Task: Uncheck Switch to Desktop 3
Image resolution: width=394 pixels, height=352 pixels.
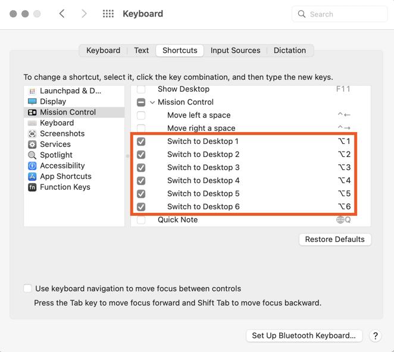Action: pyautogui.click(x=141, y=168)
